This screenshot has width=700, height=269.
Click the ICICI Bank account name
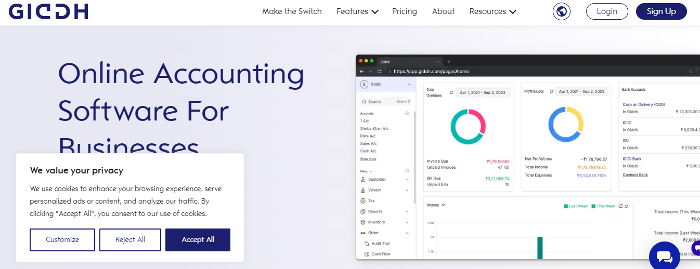pos(632,159)
